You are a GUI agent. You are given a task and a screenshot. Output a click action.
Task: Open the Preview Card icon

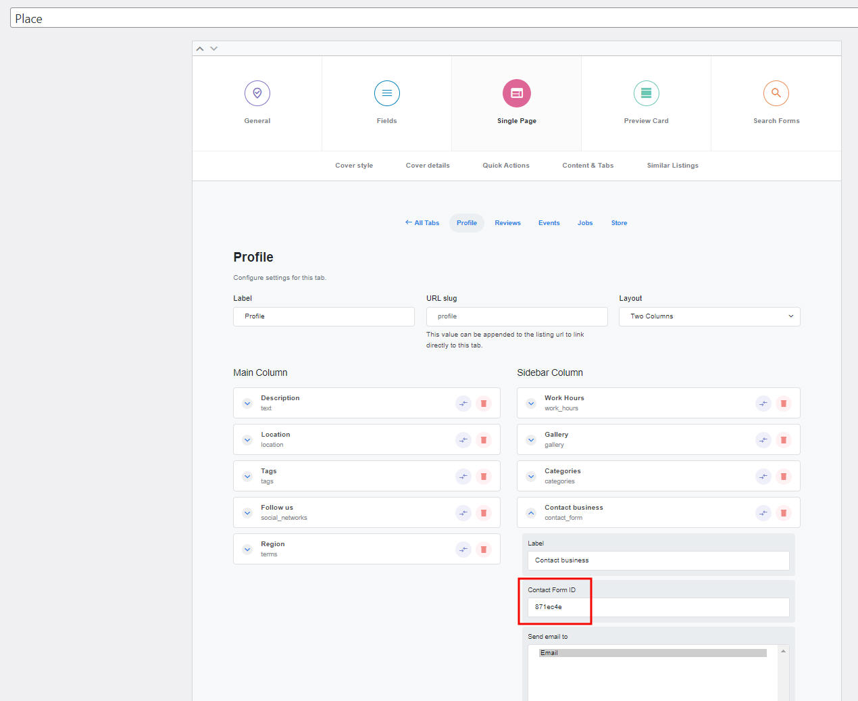tap(647, 93)
